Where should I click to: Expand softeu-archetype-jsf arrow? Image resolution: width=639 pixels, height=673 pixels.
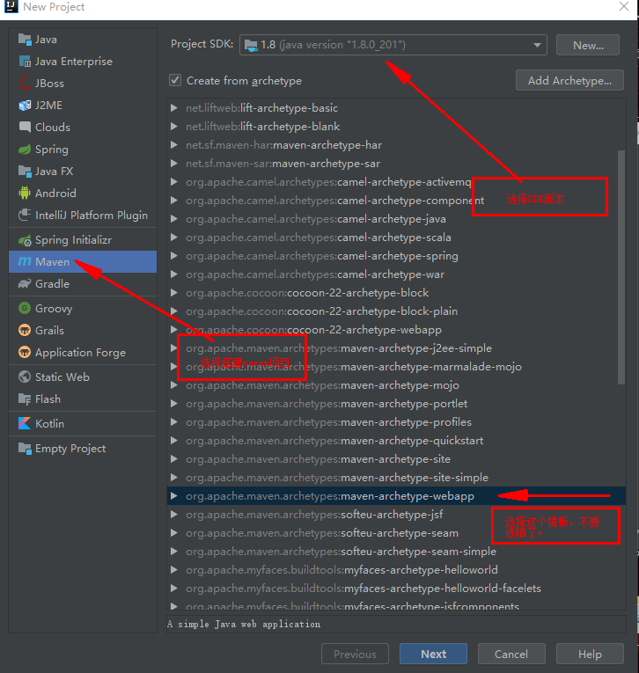click(x=174, y=514)
